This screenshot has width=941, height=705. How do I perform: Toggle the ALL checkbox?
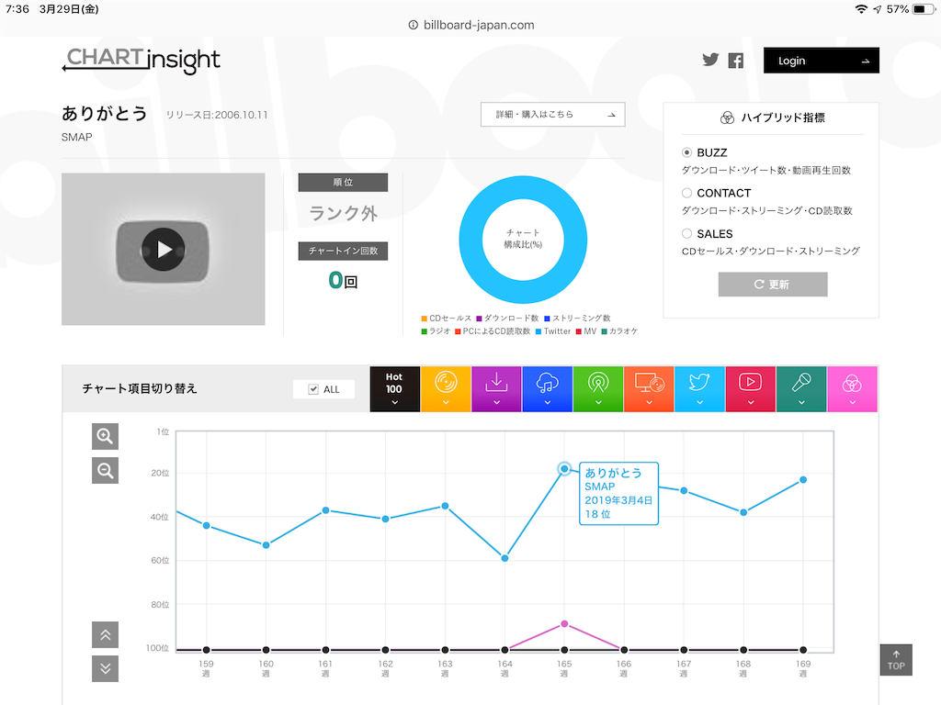313,389
